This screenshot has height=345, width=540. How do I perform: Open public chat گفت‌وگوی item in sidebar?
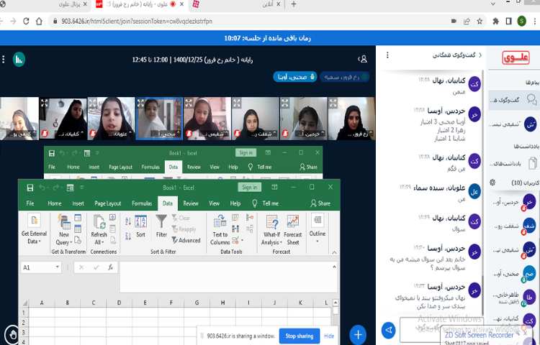point(514,100)
